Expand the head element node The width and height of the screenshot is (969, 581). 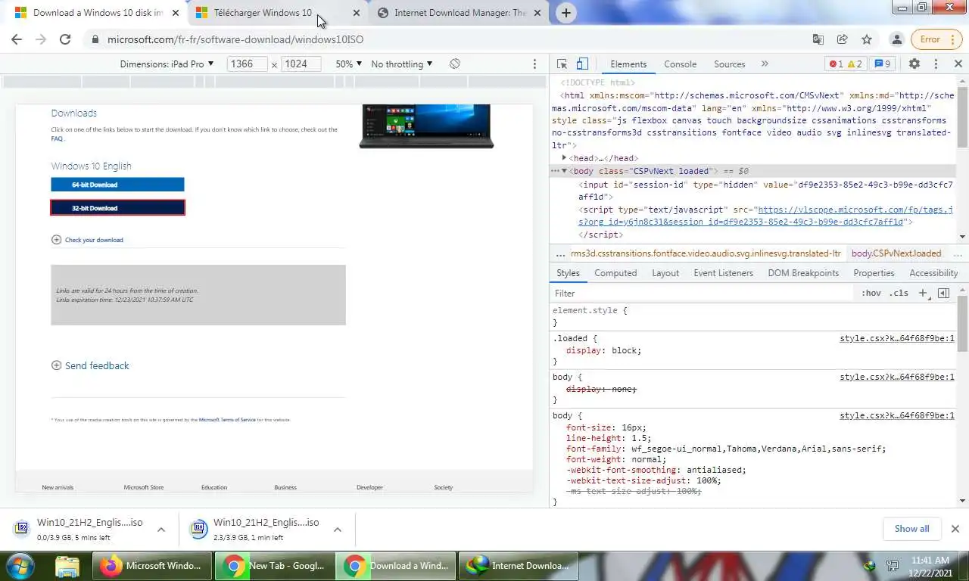coord(565,158)
